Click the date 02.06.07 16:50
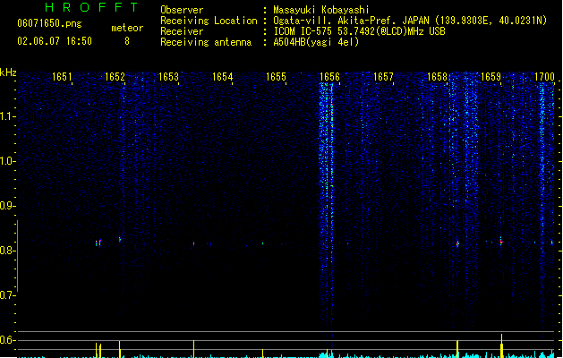The height and width of the screenshot is (358, 563). tap(55, 41)
